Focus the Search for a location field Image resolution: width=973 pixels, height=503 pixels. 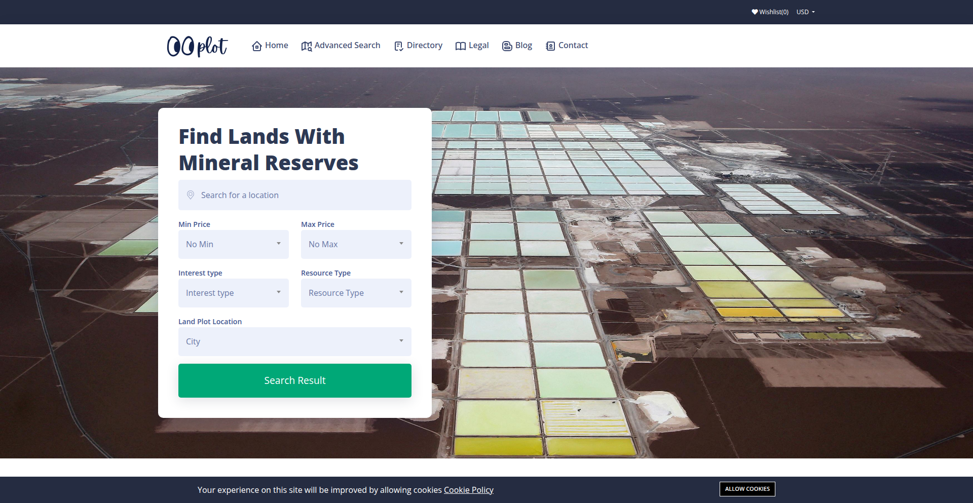point(295,195)
